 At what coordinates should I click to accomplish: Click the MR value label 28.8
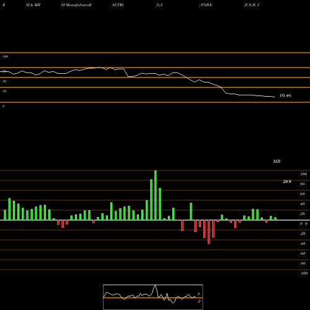287,182
